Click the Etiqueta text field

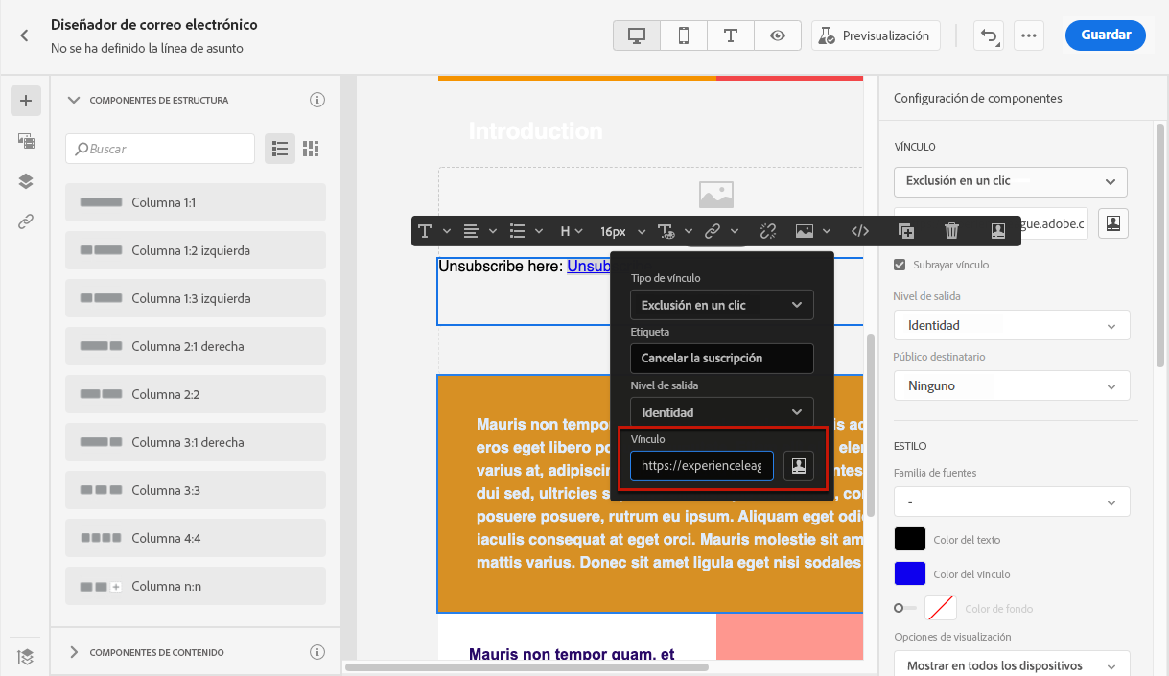(721, 359)
